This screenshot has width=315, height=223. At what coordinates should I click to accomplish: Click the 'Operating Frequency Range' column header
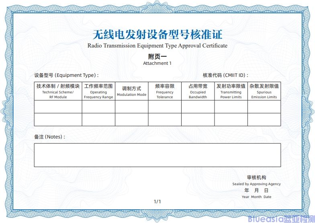click(x=98, y=91)
